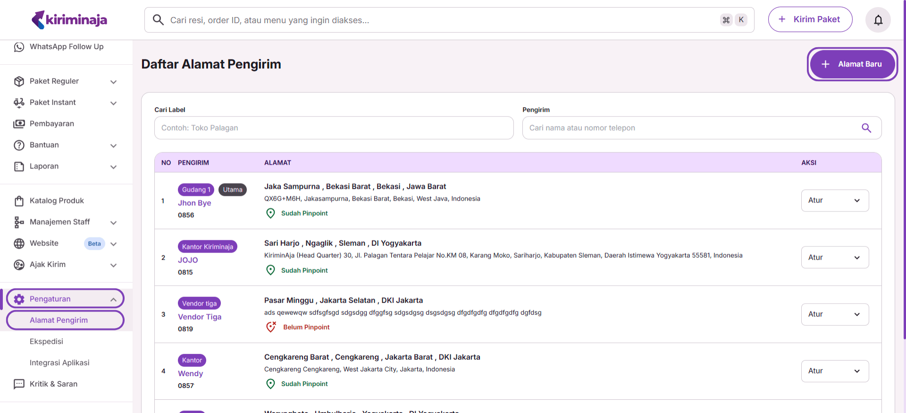
Task: Click the magnifier icon in Pengirim field
Action: click(x=866, y=128)
